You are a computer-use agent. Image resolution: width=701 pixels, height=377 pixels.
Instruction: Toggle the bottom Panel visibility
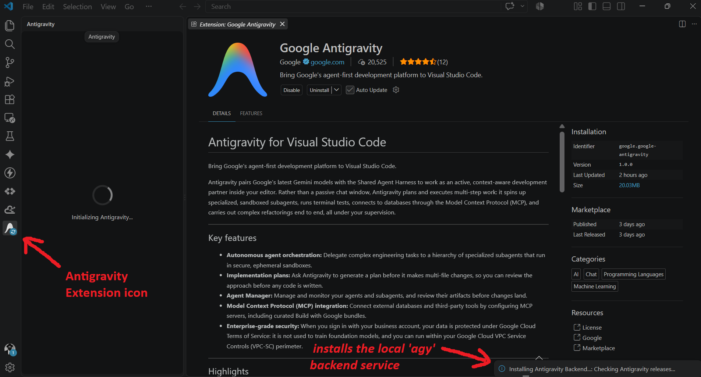click(x=607, y=6)
